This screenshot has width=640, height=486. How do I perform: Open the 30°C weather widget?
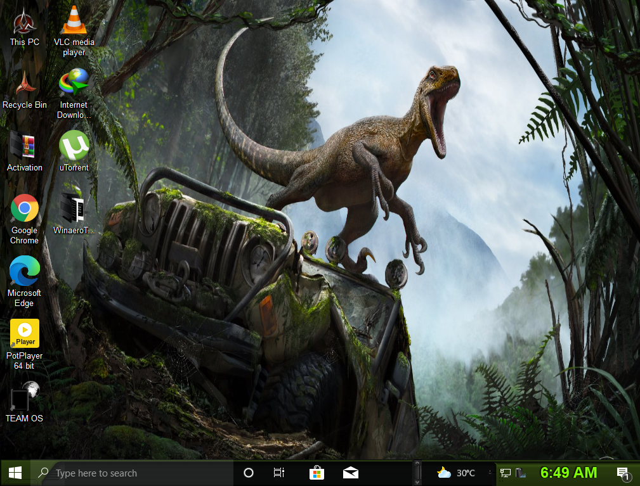[x=455, y=473]
